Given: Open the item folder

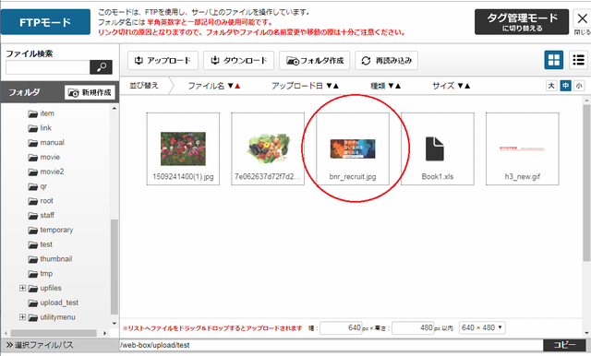Looking at the screenshot, I should pyautogui.click(x=42, y=113).
